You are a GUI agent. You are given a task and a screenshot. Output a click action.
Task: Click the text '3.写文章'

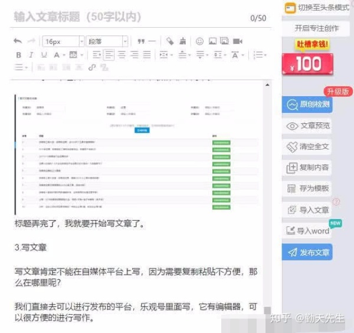(31, 247)
